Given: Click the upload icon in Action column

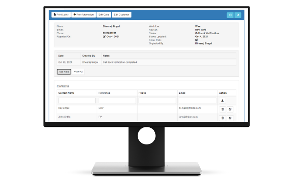Looking at the screenshot, I should click(x=222, y=101).
